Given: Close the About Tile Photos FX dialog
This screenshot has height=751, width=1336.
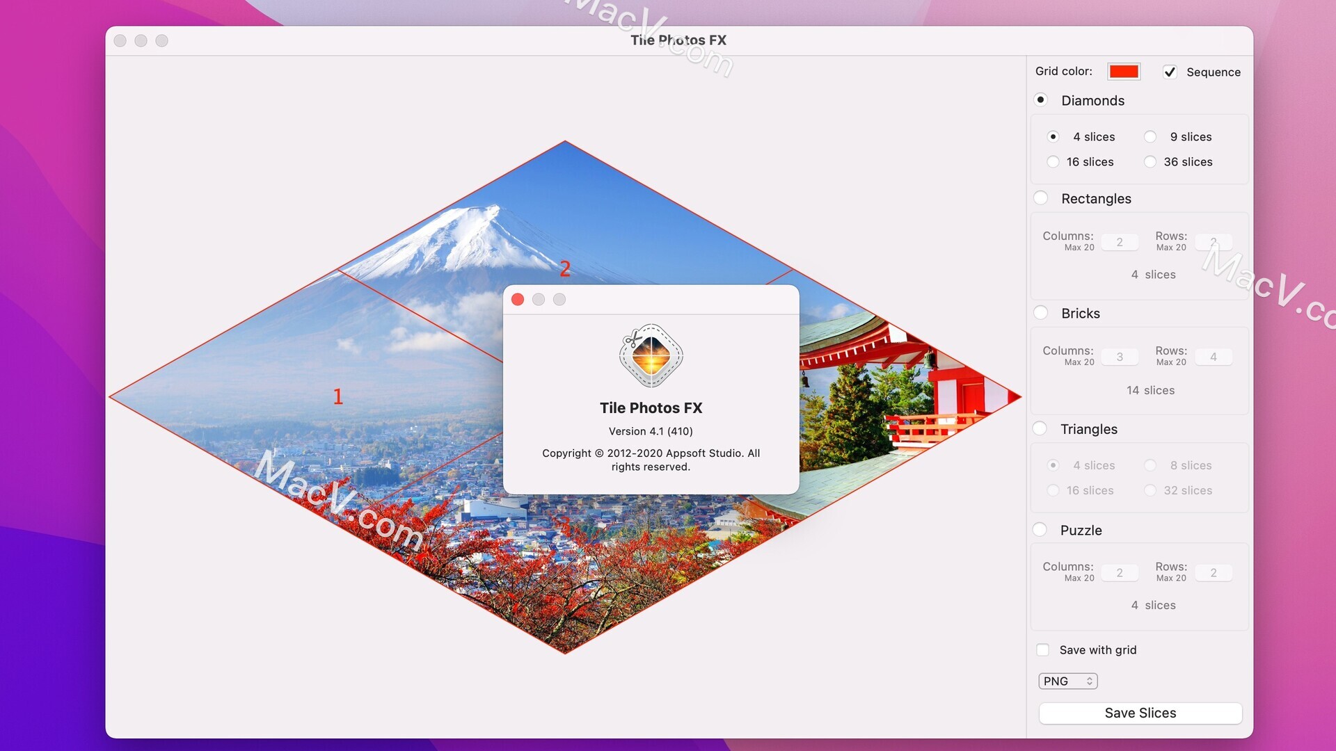Looking at the screenshot, I should [518, 300].
